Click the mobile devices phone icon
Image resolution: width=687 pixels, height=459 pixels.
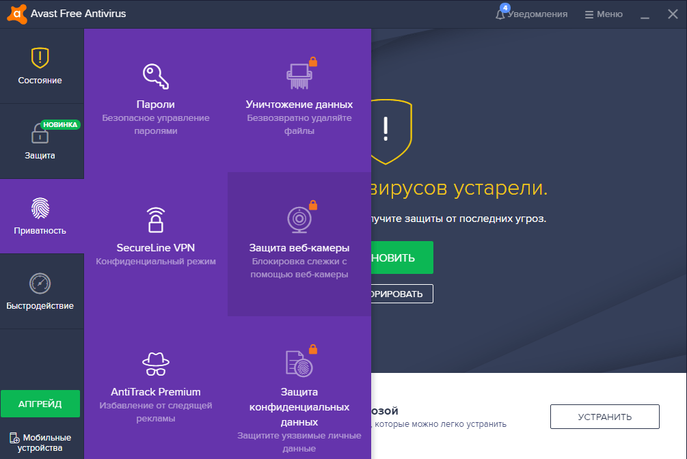[14, 438]
